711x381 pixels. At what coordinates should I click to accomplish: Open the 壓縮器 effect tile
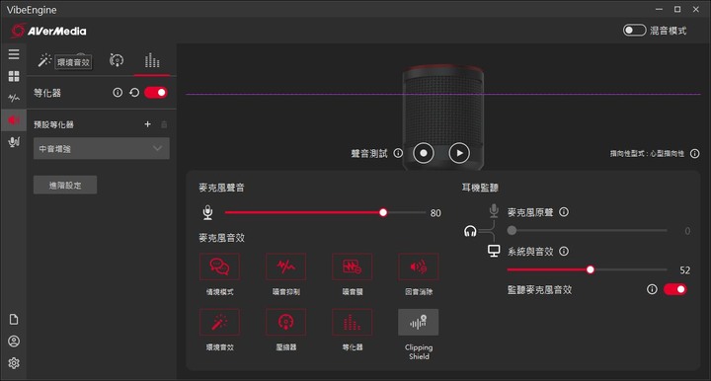pos(285,322)
